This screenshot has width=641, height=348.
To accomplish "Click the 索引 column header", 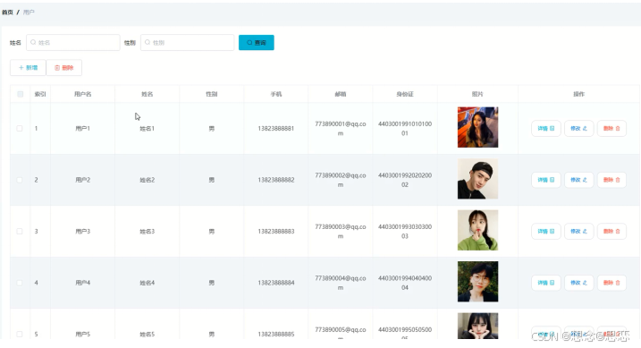I will pyautogui.click(x=40, y=94).
